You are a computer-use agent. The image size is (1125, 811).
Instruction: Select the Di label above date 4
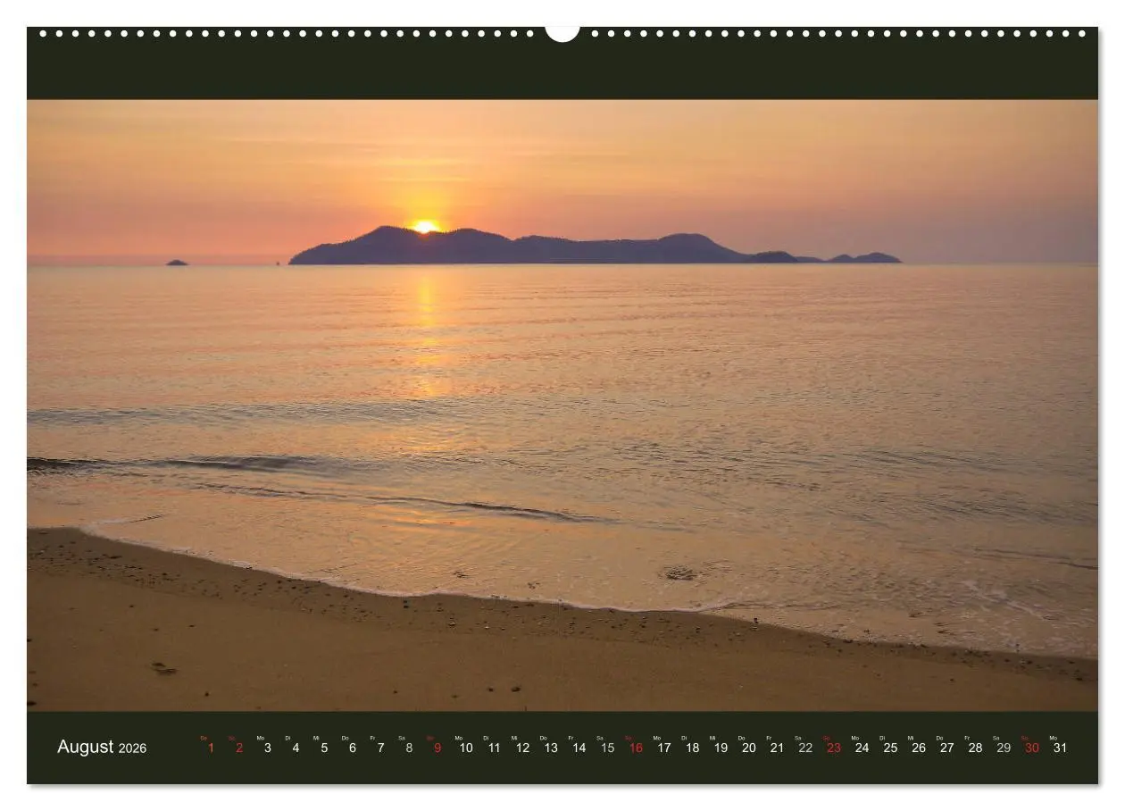click(287, 738)
